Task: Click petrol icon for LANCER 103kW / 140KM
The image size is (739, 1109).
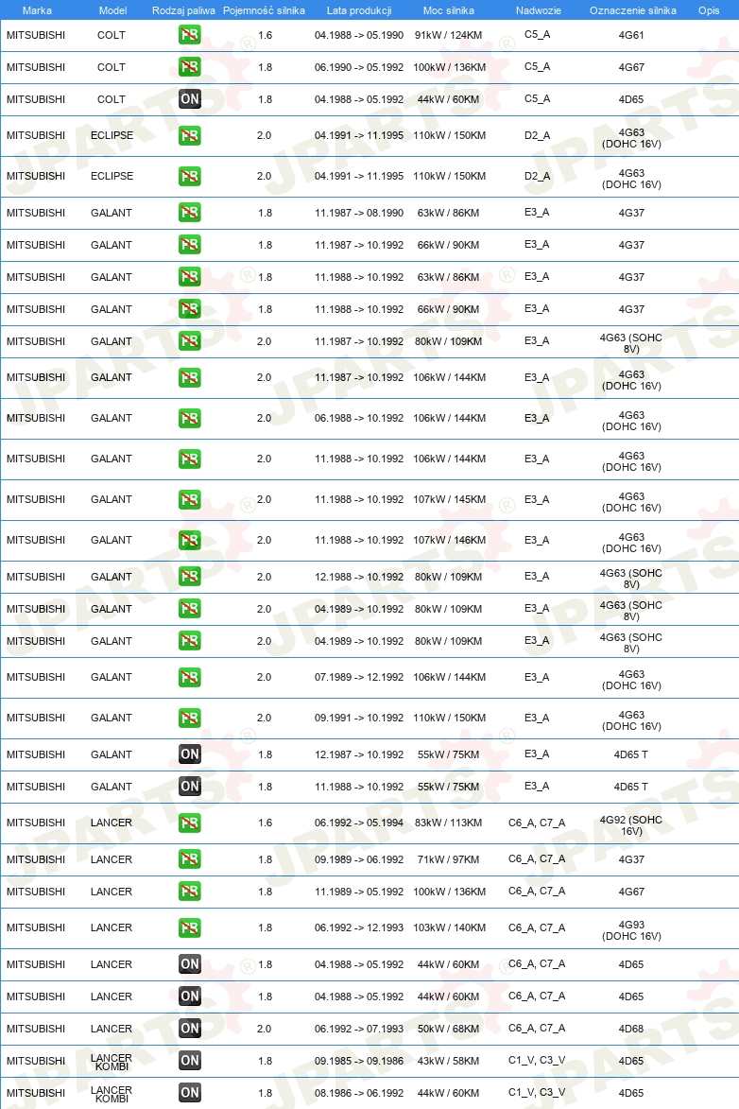Action: (x=190, y=927)
